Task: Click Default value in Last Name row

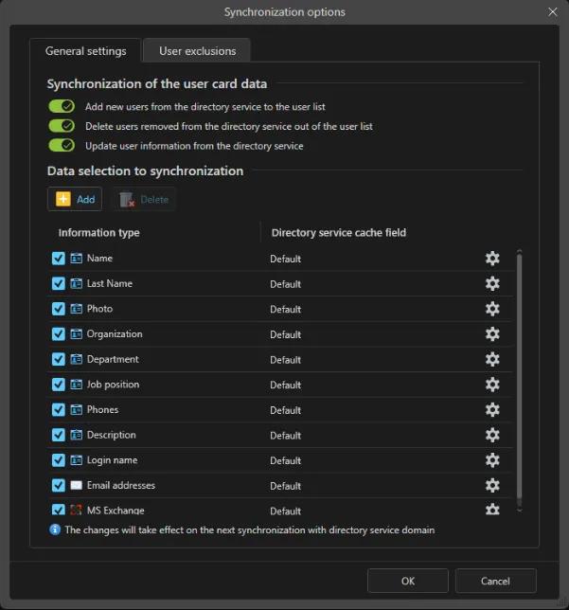Action: point(286,284)
